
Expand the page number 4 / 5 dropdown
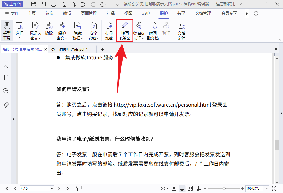pyautogui.click(x=52, y=189)
